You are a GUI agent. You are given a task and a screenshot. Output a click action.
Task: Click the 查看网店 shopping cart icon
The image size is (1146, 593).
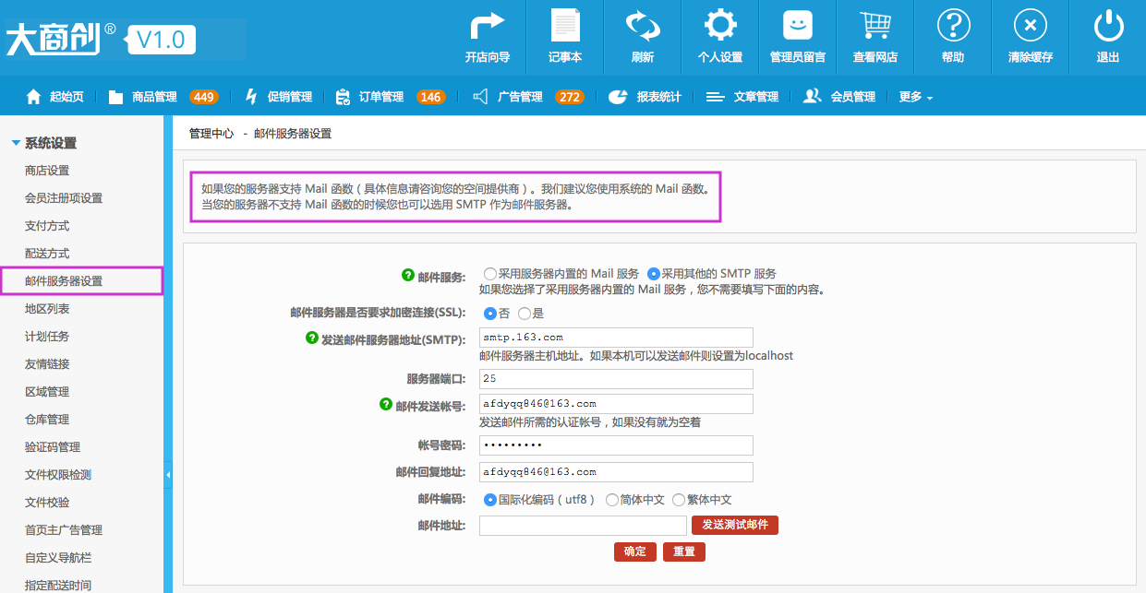click(x=875, y=25)
